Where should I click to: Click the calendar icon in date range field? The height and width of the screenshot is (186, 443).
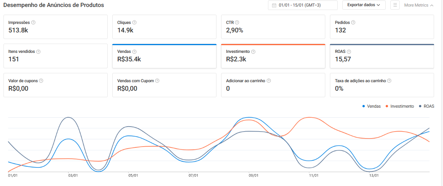pyautogui.click(x=274, y=5)
